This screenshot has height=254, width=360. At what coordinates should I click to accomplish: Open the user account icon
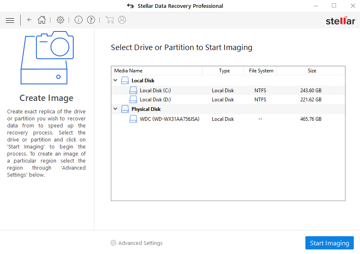122,20
